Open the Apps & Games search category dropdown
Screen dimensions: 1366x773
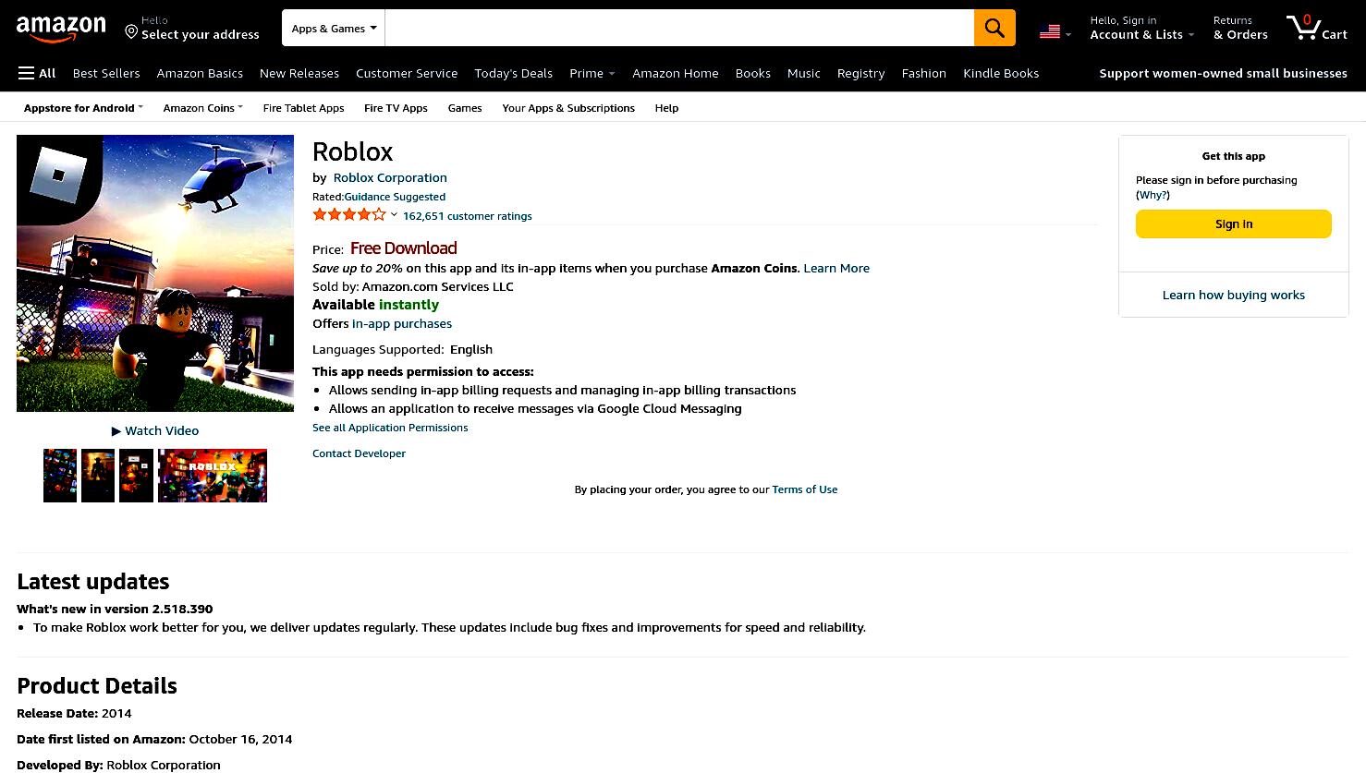334,28
